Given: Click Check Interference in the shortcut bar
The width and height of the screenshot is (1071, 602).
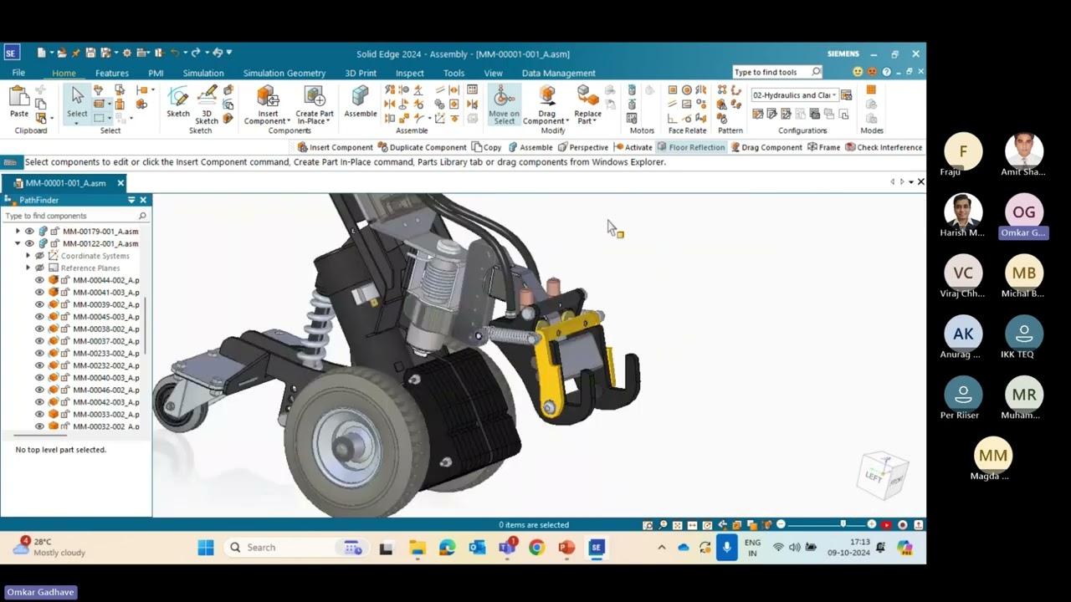Looking at the screenshot, I should (x=884, y=147).
